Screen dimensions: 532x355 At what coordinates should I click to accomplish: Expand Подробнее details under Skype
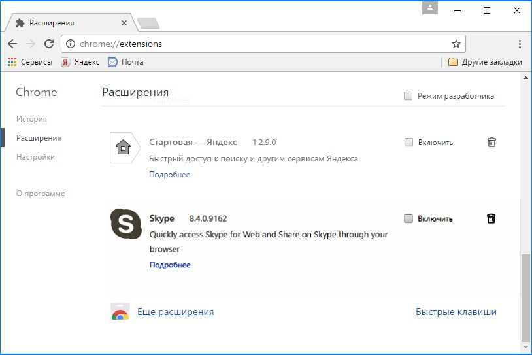[x=169, y=265]
